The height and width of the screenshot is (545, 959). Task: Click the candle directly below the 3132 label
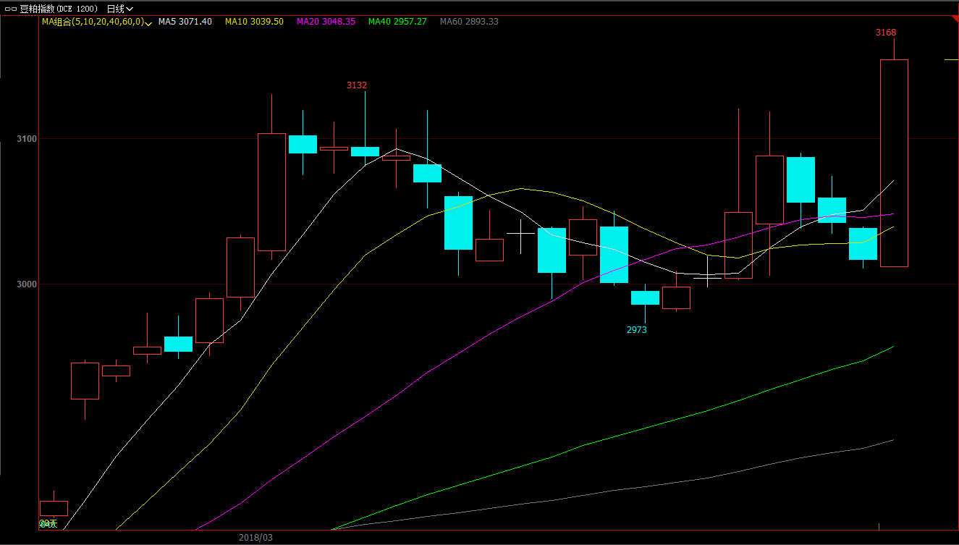click(365, 151)
